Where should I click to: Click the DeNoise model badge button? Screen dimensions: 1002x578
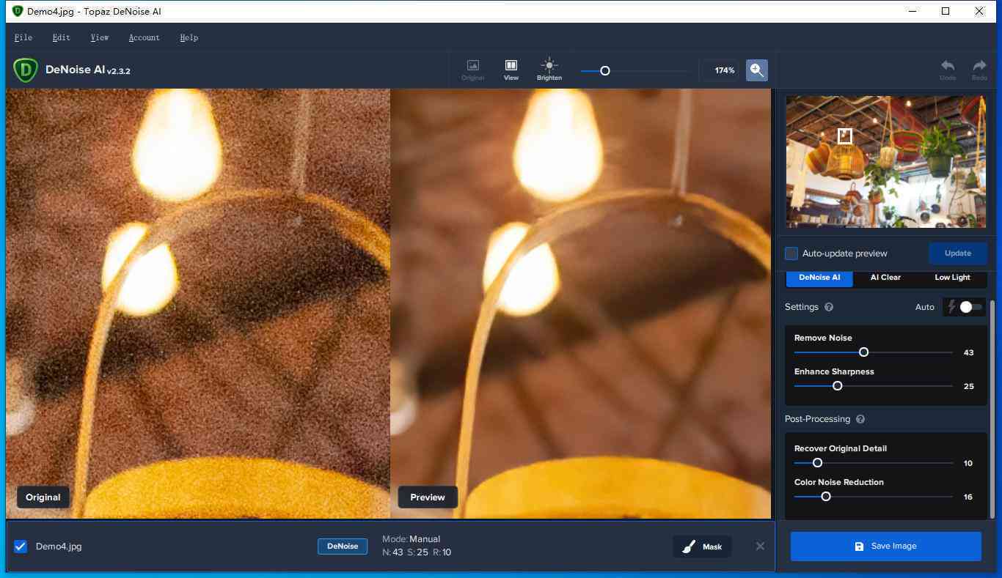point(343,546)
